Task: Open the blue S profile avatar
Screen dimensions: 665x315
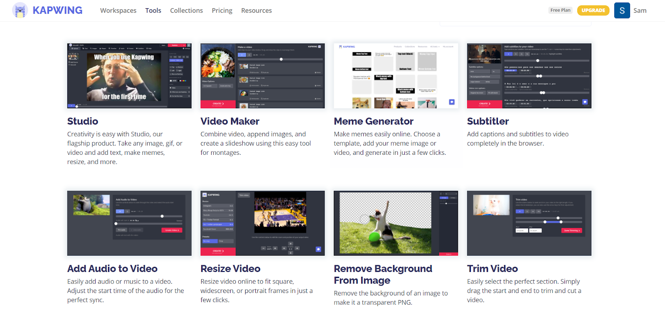Action: click(x=622, y=10)
